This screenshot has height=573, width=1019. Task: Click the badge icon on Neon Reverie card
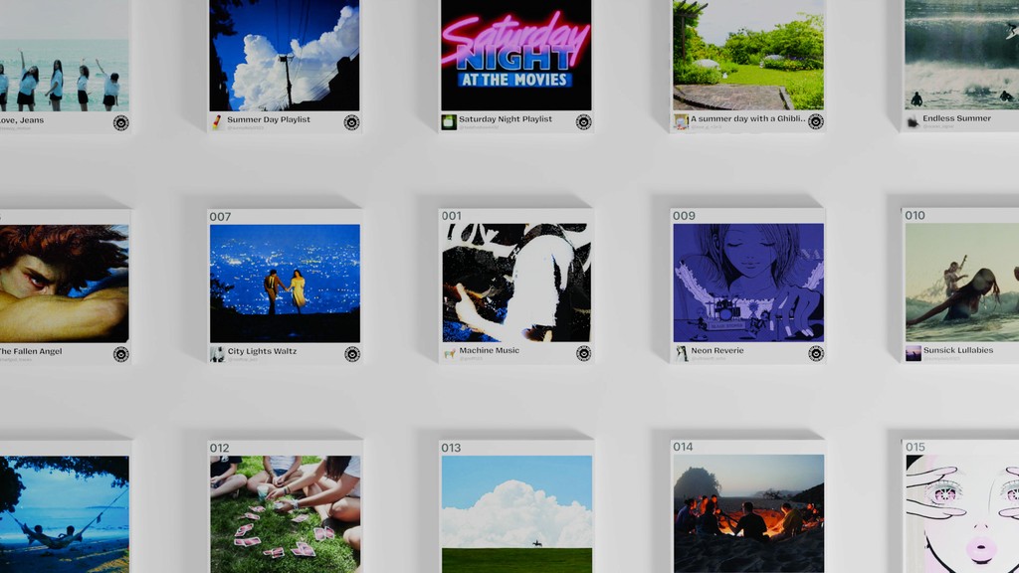coord(816,353)
